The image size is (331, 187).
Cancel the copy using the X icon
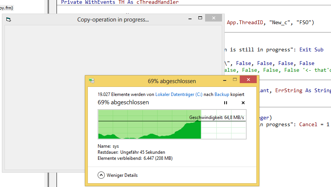[243, 103]
